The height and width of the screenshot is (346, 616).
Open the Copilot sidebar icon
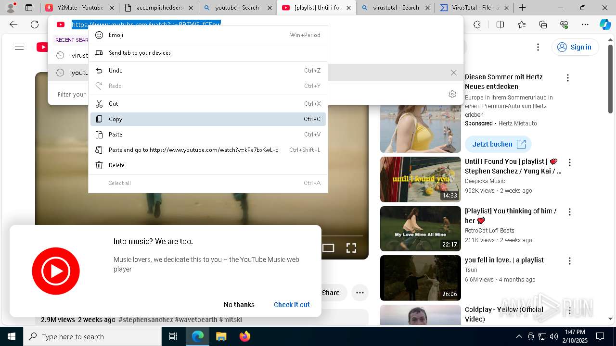tap(605, 25)
